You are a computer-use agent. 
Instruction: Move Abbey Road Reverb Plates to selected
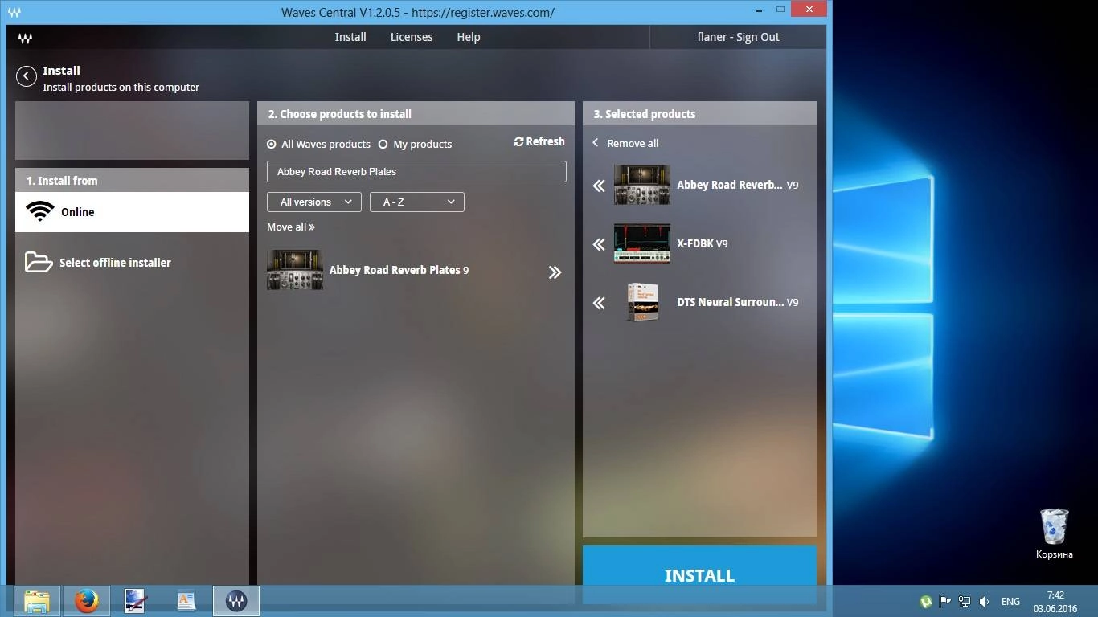[555, 272]
